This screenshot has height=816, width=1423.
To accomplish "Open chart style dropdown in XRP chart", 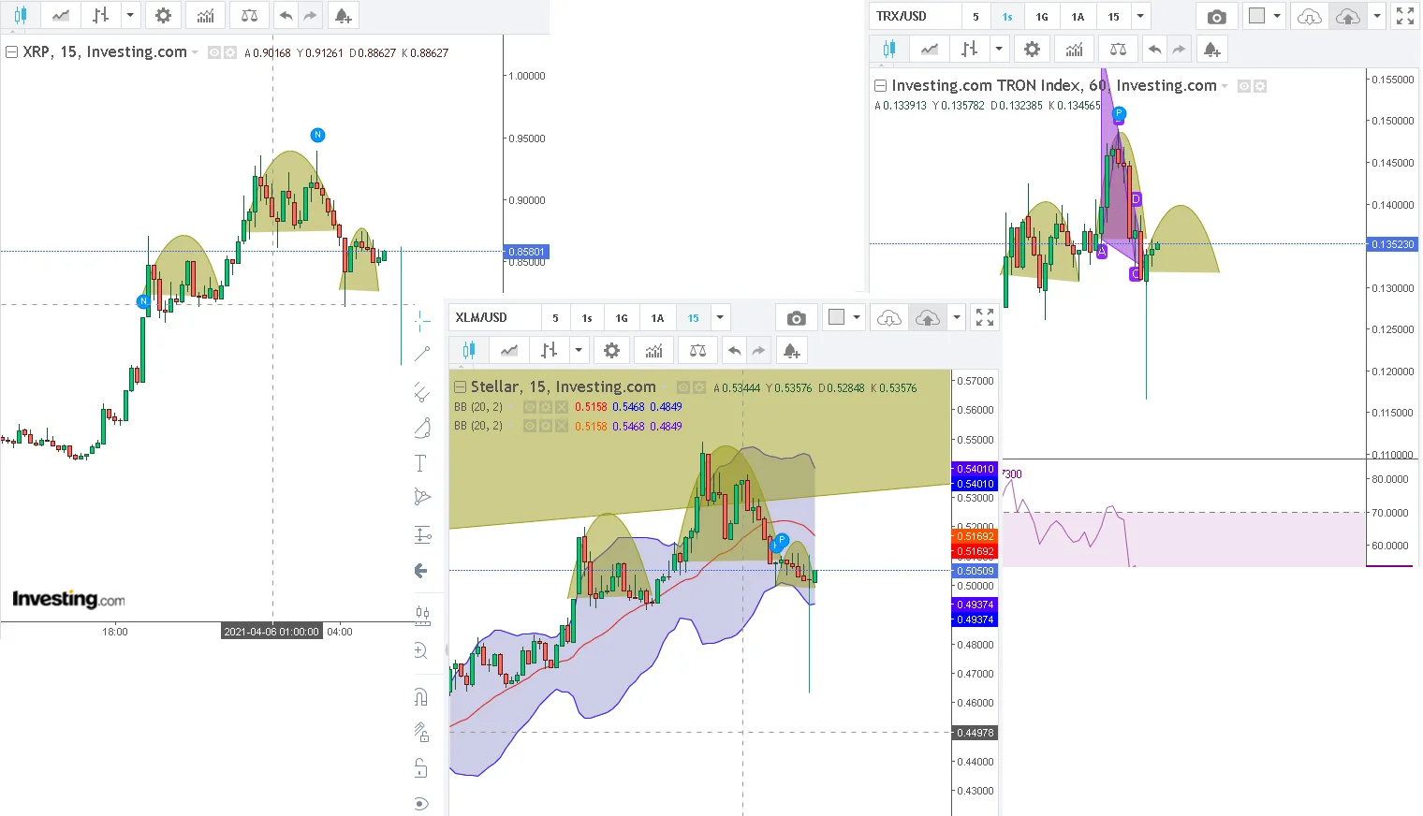I will click(130, 16).
